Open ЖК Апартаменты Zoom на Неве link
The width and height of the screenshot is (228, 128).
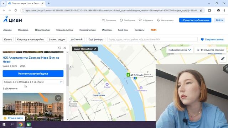(x=31, y=60)
